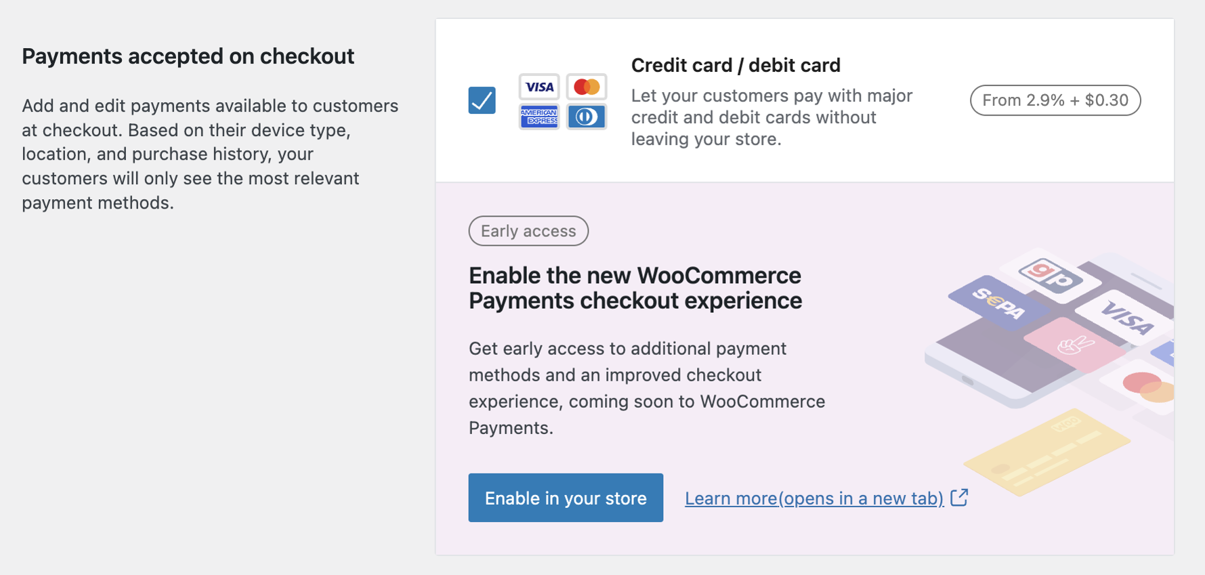
Task: Click the Visa card in the promo illustration
Action: 1130,316
